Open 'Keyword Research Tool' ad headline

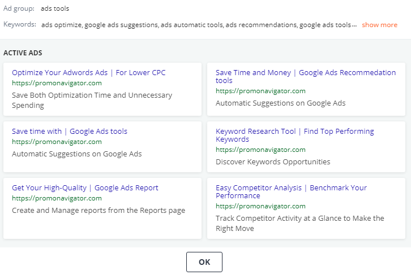[294, 135]
